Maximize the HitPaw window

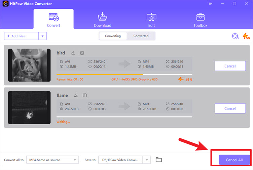coord(234,4)
